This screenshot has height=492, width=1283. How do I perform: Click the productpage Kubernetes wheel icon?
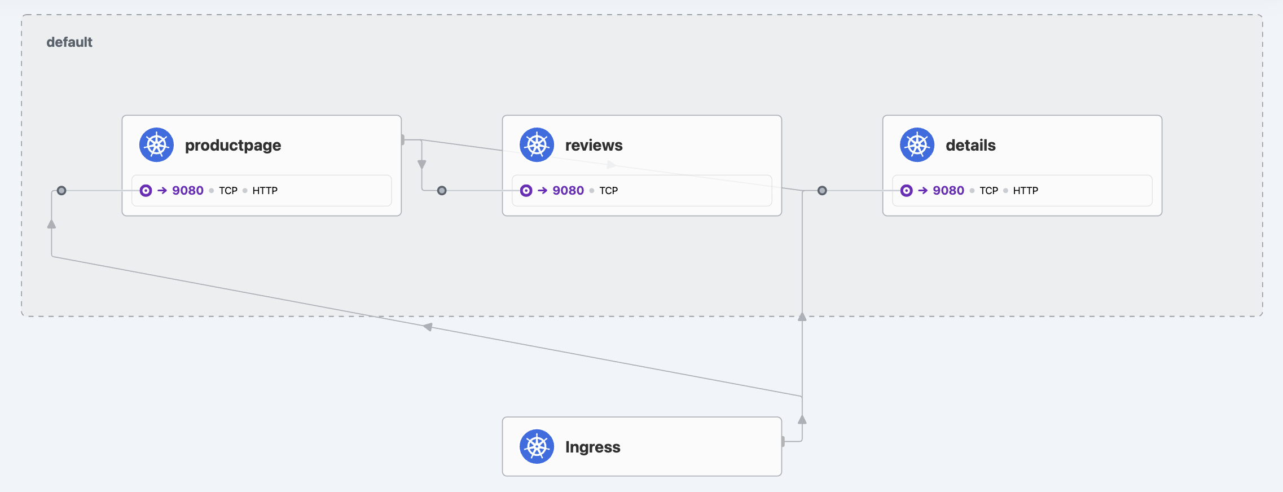click(x=156, y=145)
